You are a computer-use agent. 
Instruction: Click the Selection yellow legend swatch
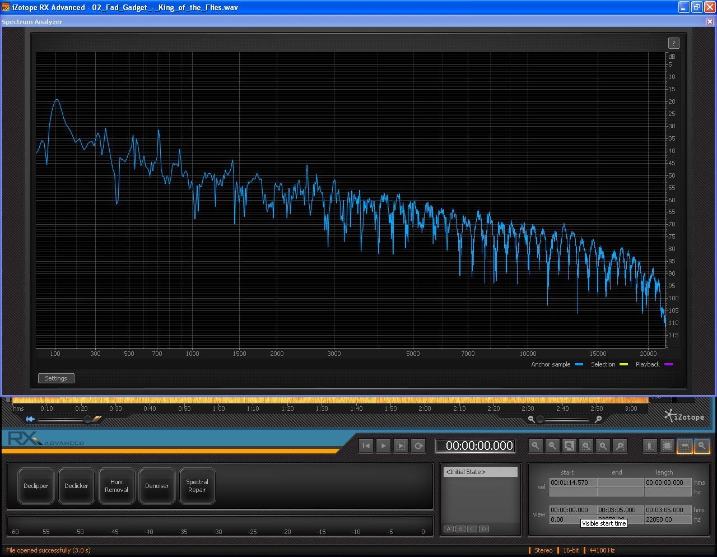click(x=623, y=364)
